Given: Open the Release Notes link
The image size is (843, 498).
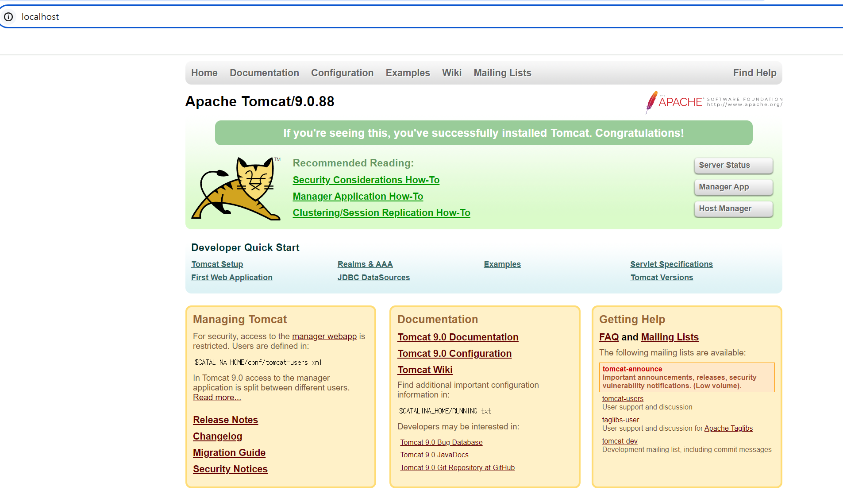Looking at the screenshot, I should (x=225, y=420).
